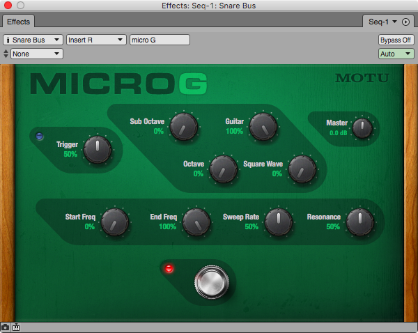Click the Square Wave 0% value
Viewport: 418px width, 333px height.
pyautogui.click(x=277, y=174)
